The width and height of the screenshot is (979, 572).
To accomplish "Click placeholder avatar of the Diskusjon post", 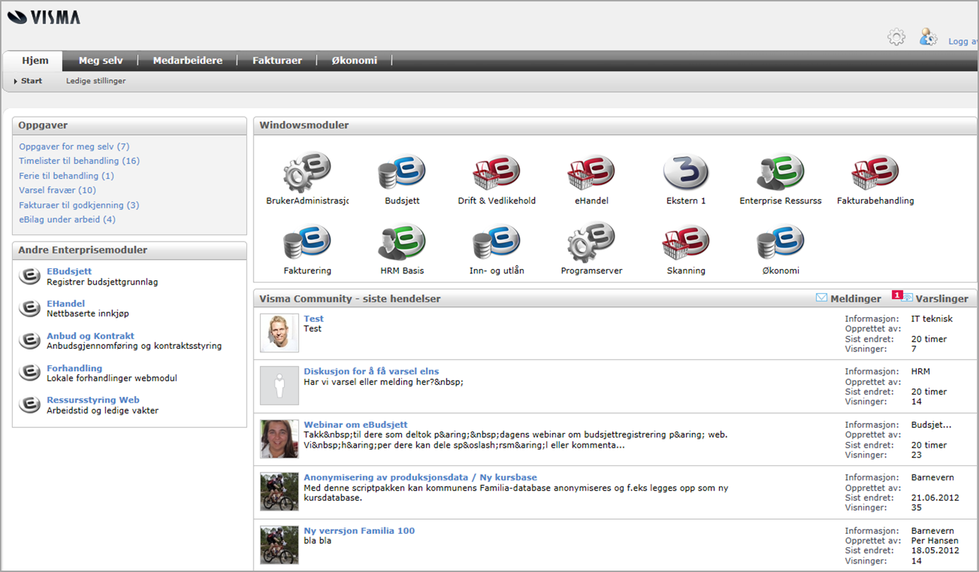I will coord(279,386).
